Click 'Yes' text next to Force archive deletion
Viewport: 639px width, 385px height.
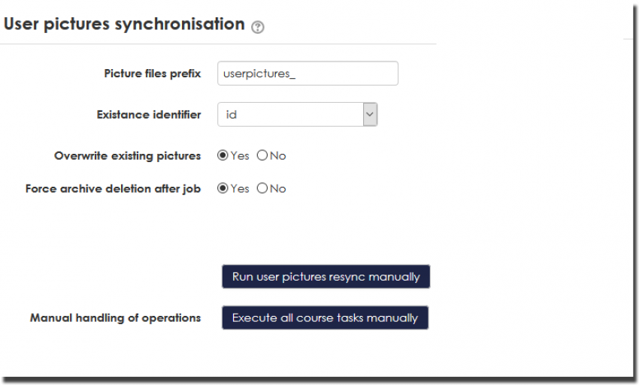click(x=240, y=188)
